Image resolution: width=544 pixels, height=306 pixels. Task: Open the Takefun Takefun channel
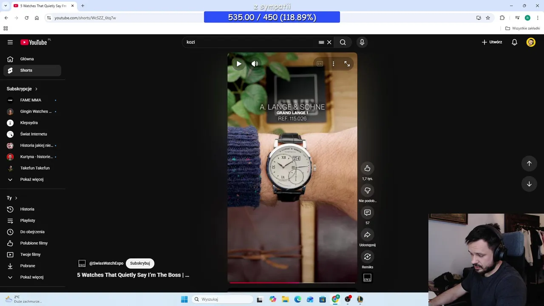click(32, 168)
